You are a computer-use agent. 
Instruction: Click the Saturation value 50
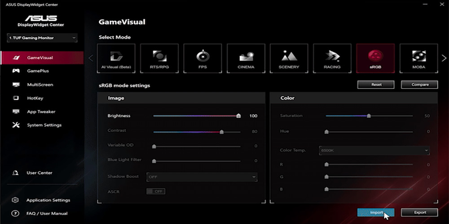tap(427, 116)
